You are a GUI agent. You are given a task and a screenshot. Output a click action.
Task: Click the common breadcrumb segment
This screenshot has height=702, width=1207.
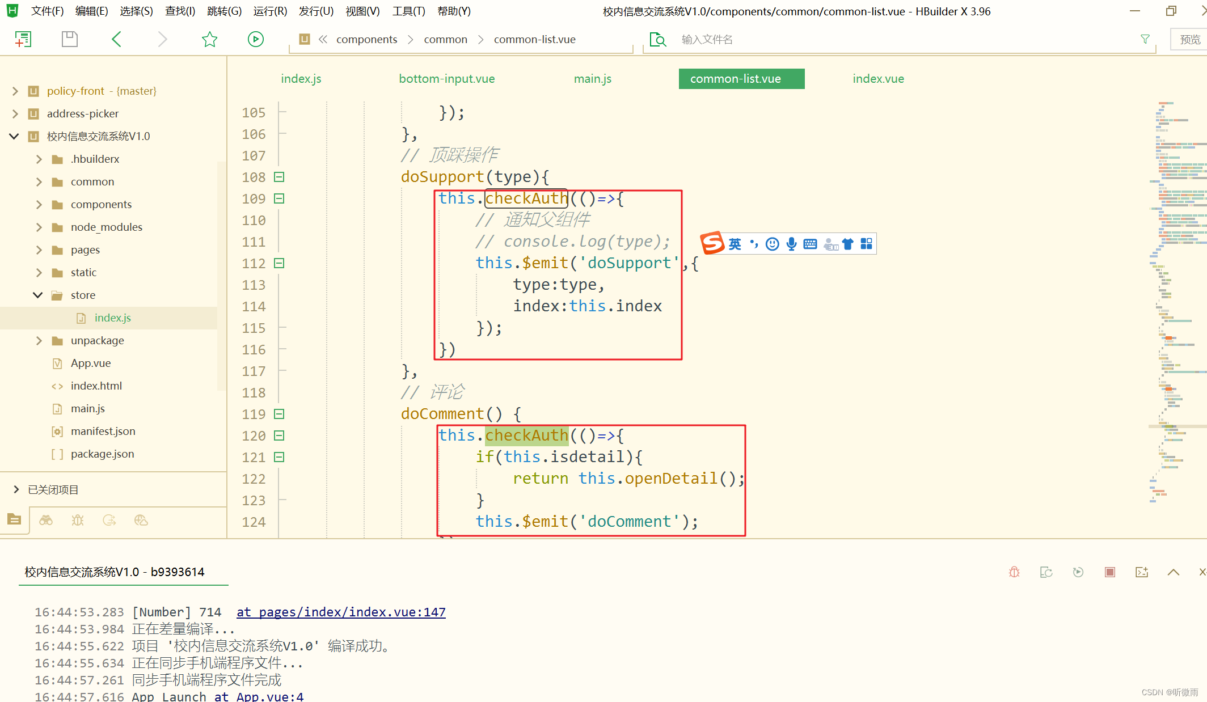pos(445,39)
